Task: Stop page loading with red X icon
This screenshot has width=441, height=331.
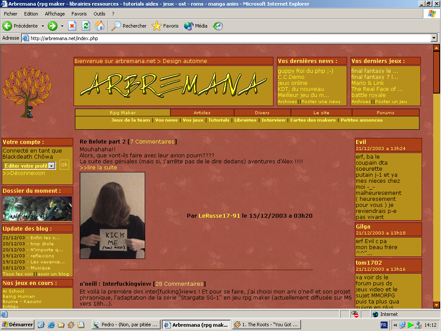Action: coord(72,26)
